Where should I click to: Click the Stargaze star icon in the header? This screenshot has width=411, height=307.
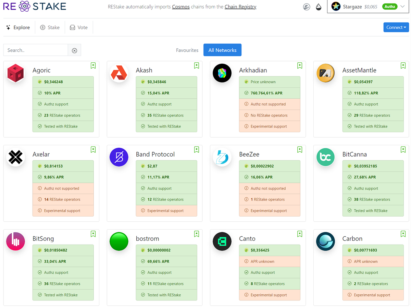click(336, 6)
